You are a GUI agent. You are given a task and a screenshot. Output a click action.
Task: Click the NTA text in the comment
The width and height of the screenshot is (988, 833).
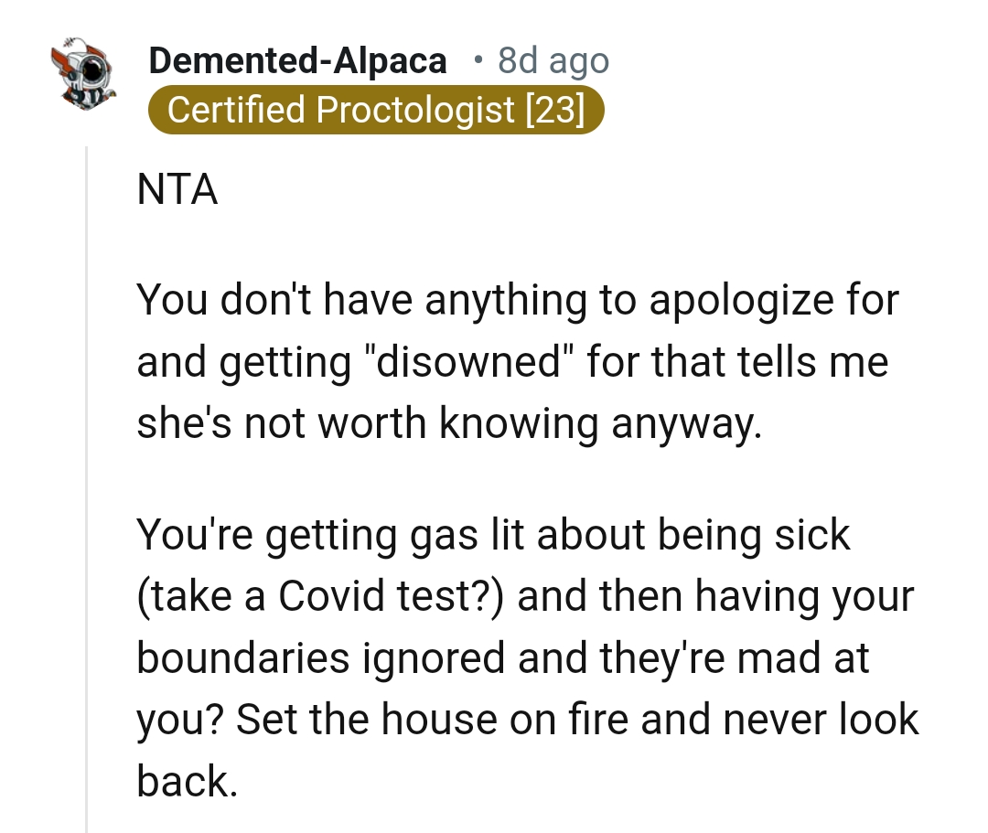point(177,189)
